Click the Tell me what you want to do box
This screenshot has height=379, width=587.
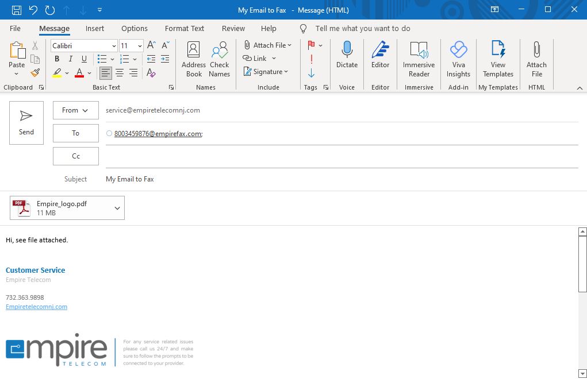pyautogui.click(x=362, y=28)
